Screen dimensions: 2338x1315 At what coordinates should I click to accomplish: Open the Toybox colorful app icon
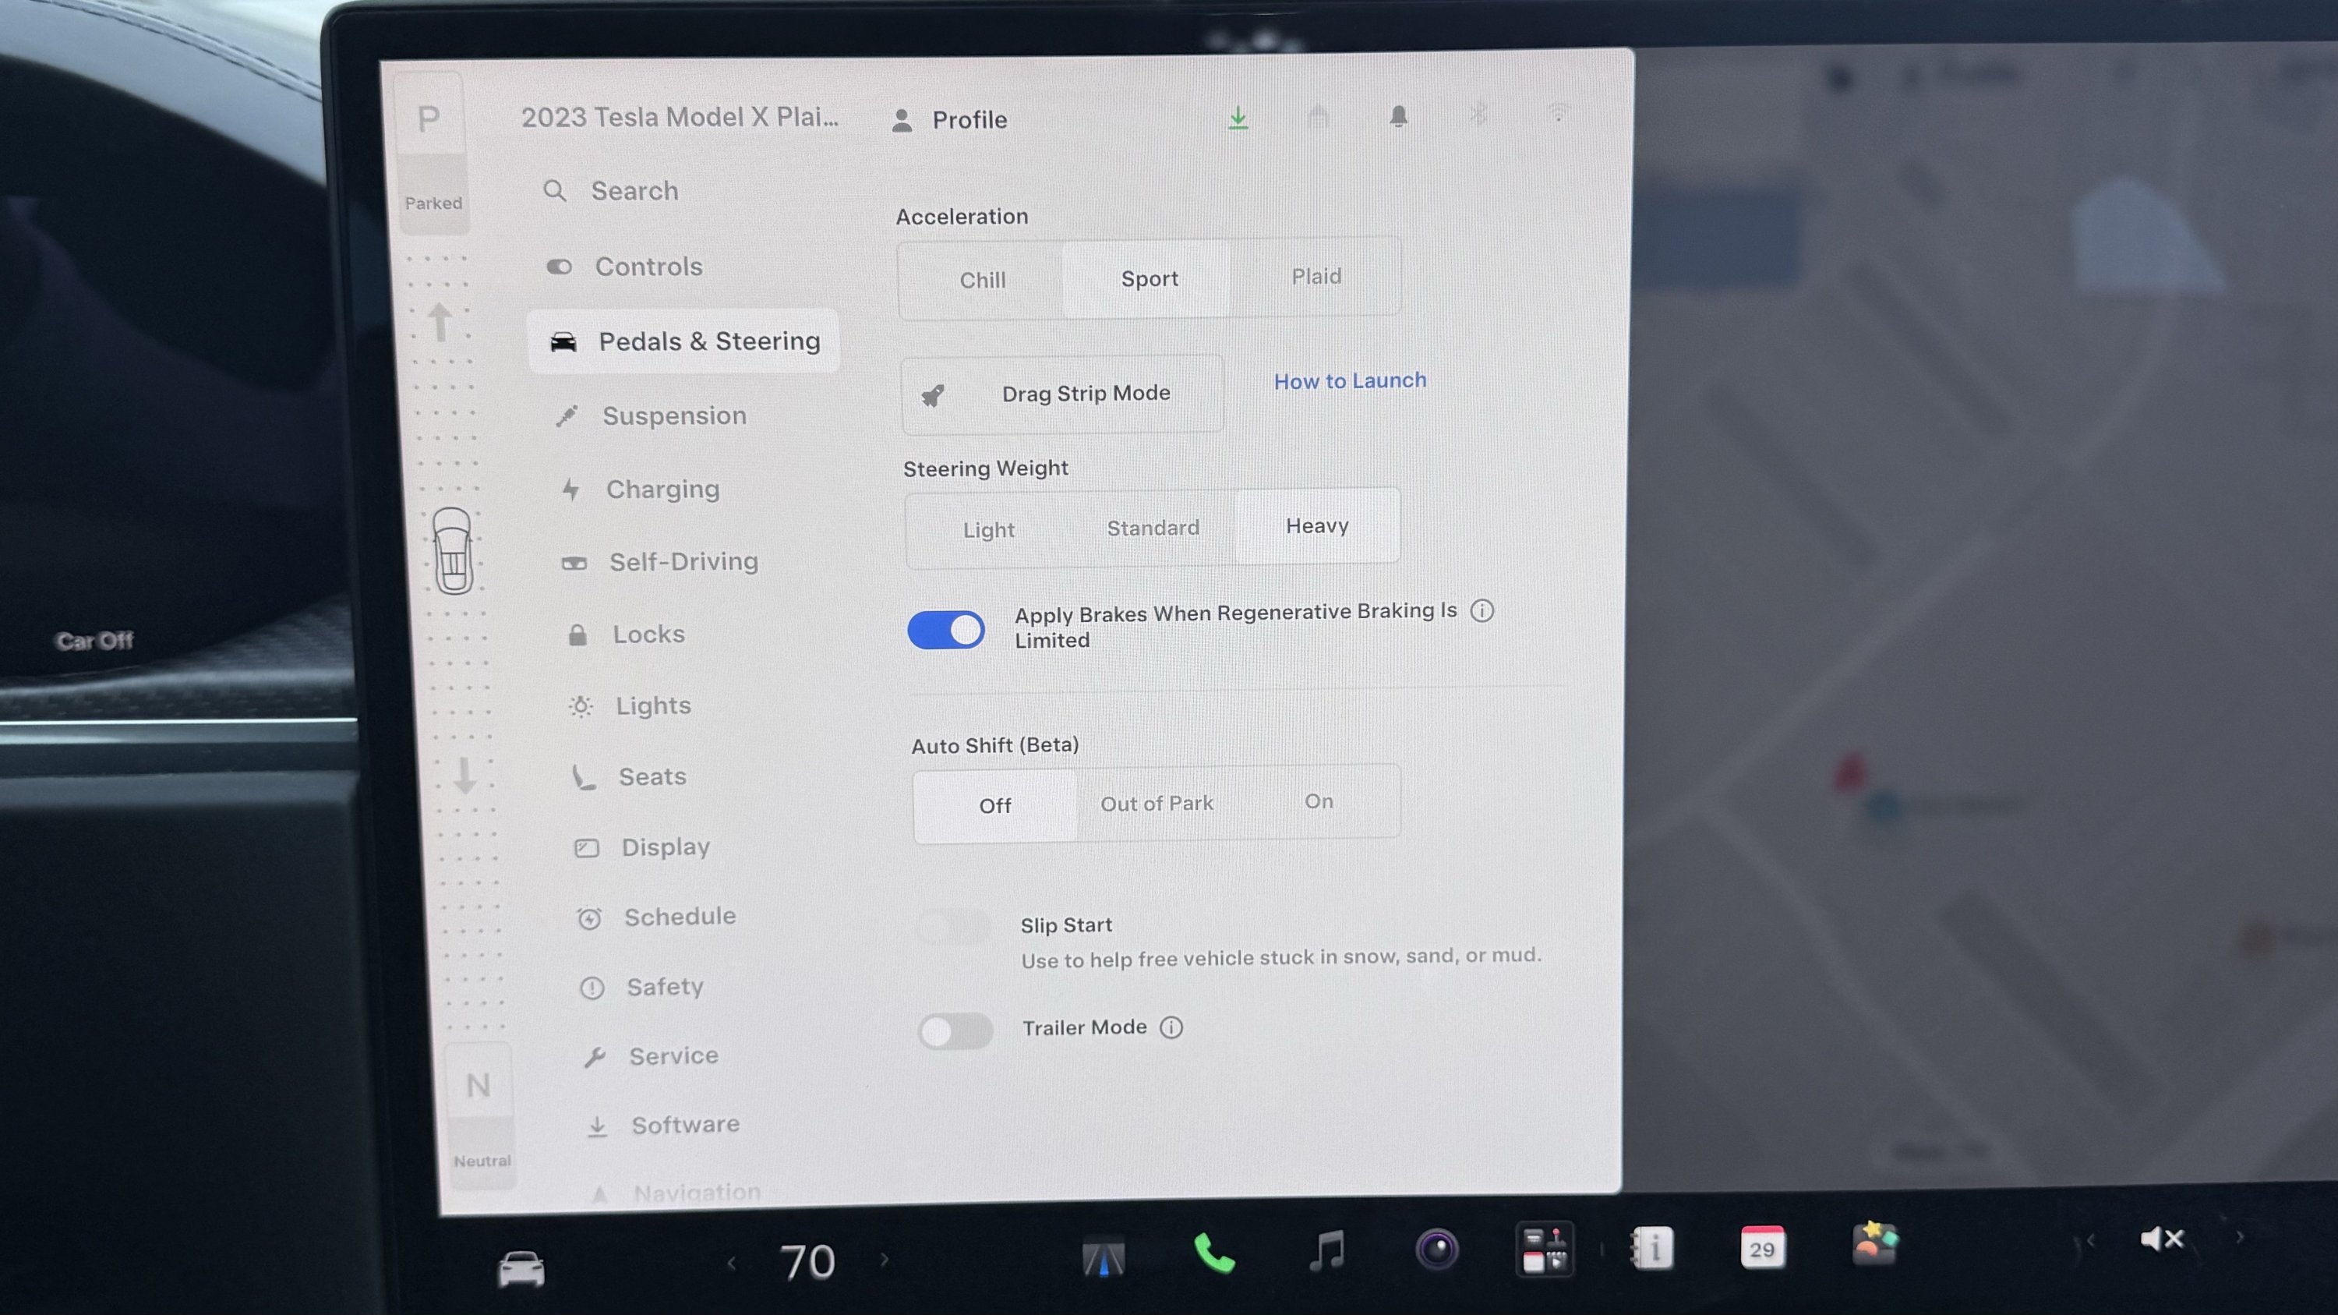point(1874,1243)
